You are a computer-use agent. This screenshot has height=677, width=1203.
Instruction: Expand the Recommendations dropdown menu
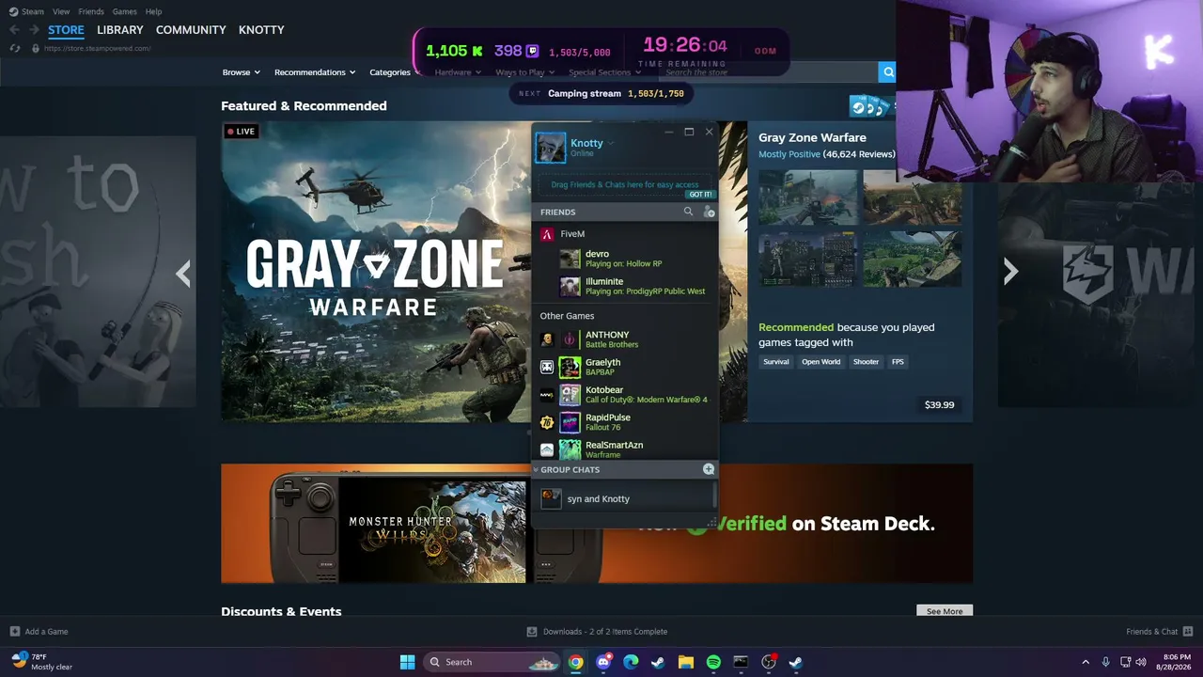pyautogui.click(x=315, y=72)
